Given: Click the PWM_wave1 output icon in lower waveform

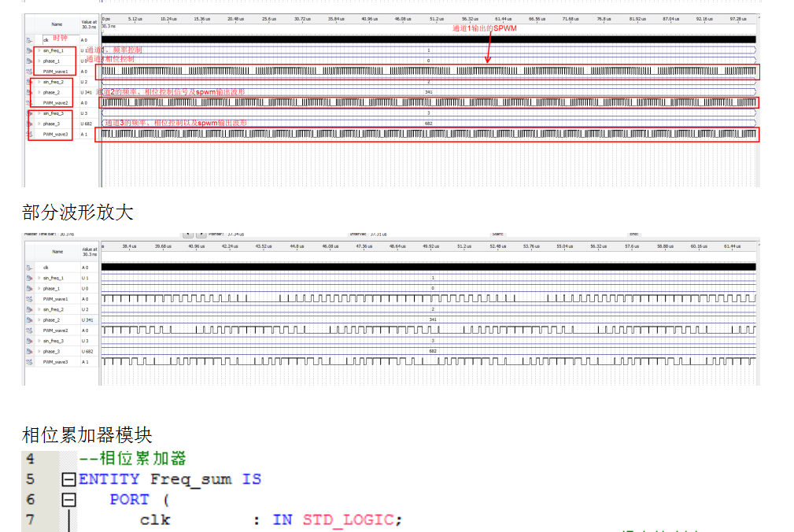Looking at the screenshot, I should point(29,299).
